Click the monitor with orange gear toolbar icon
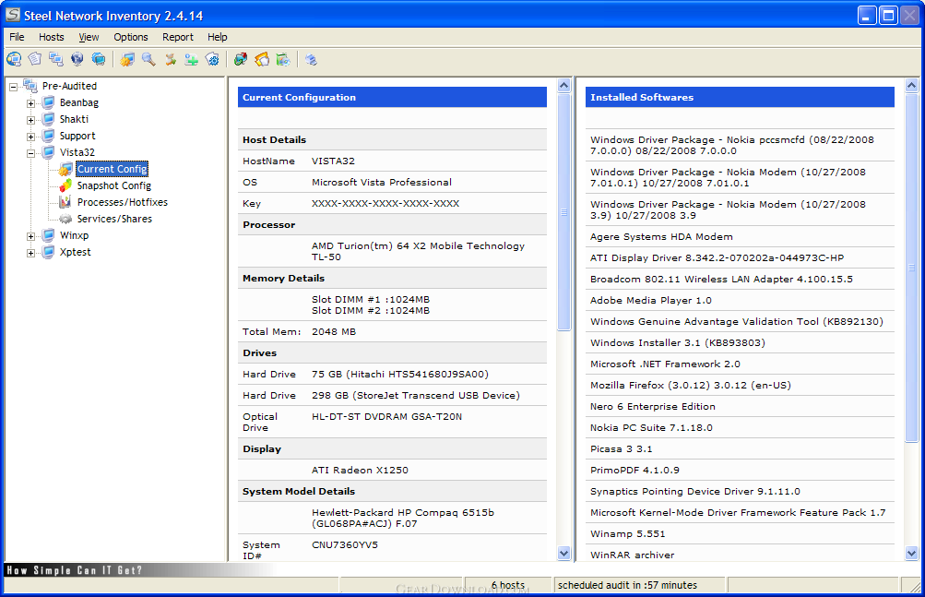Screen dimensions: 925x597 pyautogui.click(x=127, y=59)
